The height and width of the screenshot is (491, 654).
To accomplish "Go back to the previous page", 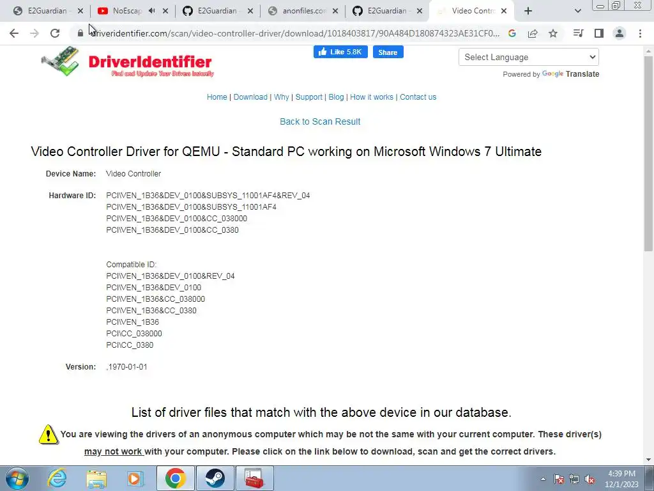I will (14, 33).
